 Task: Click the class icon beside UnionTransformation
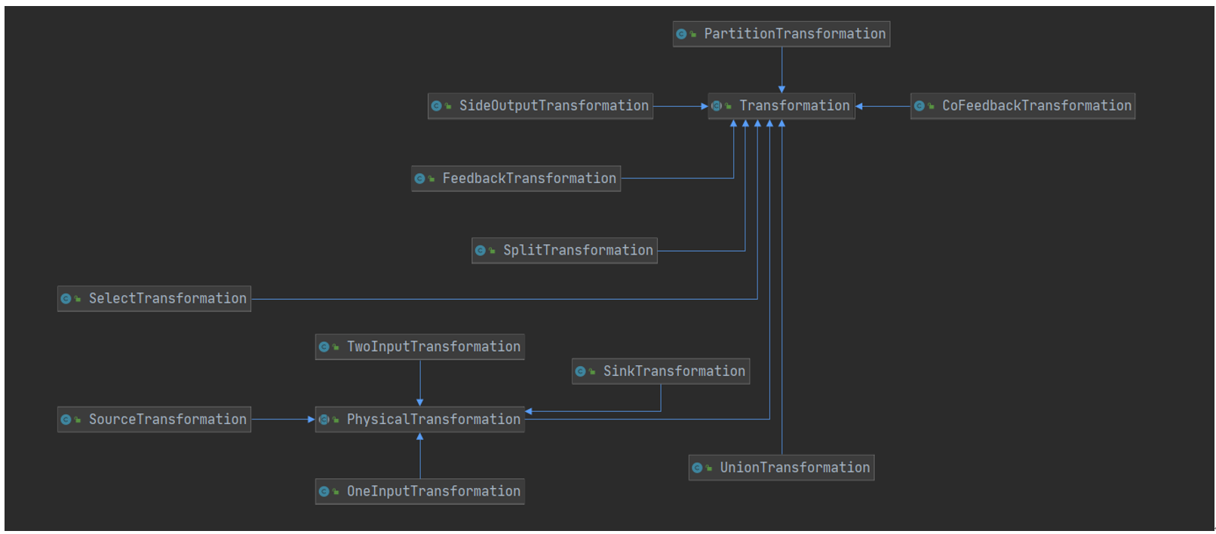click(698, 468)
